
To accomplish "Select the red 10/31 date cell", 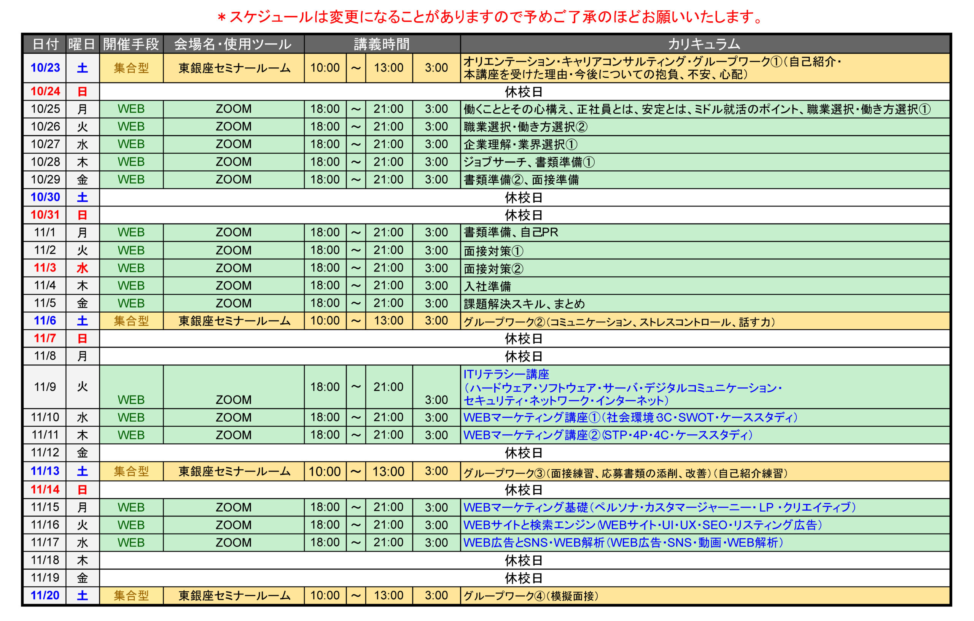I will (x=45, y=215).
